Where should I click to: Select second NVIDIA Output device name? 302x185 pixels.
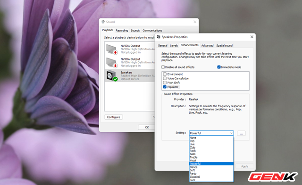[130, 59]
